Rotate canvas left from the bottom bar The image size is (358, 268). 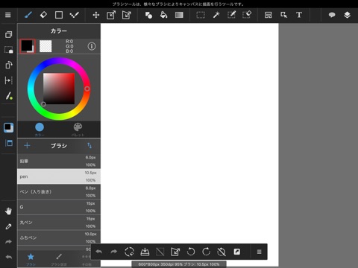point(191,252)
